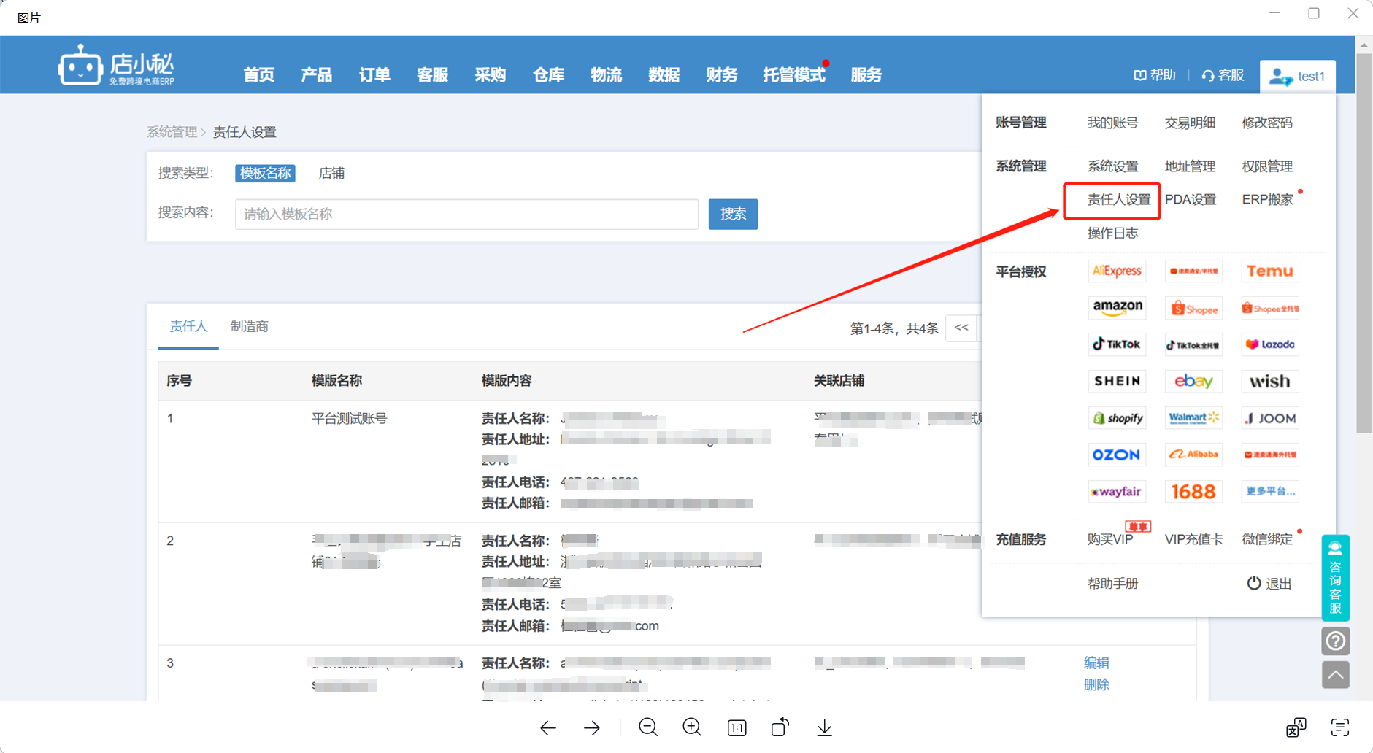Click the zoom in magnifier icon
1373x753 pixels.
click(692, 727)
